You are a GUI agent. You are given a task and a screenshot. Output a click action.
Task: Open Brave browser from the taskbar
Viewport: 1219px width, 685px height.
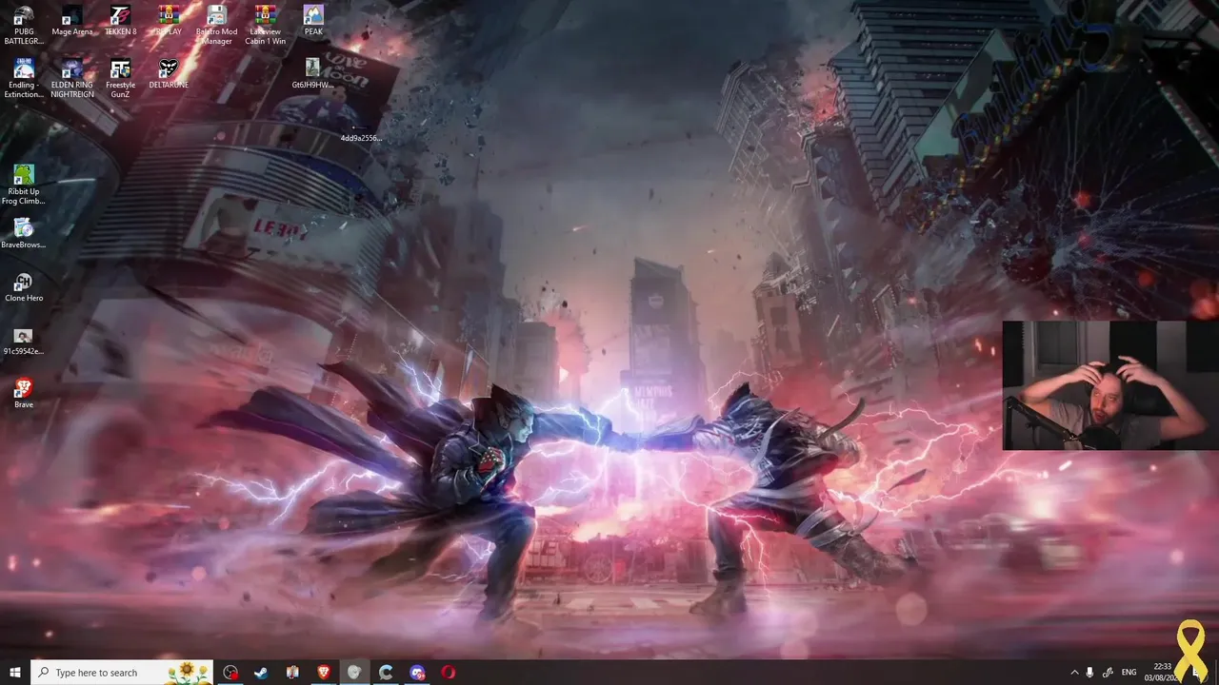(x=324, y=673)
